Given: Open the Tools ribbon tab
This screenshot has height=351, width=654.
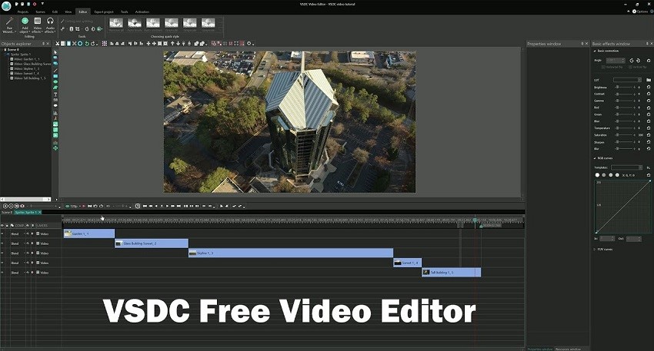Looking at the screenshot, I should pyautogui.click(x=125, y=12).
